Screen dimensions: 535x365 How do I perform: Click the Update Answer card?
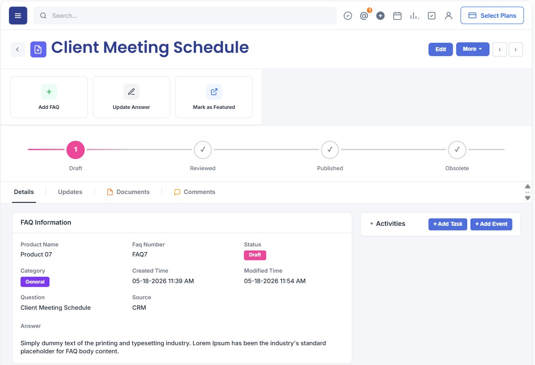[132, 97]
